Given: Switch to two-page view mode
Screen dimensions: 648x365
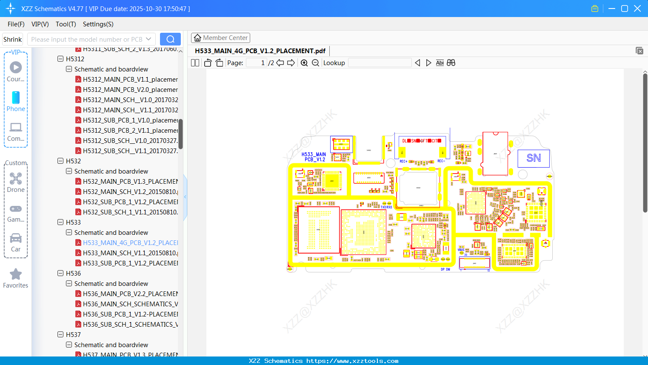Looking at the screenshot, I should [194, 63].
